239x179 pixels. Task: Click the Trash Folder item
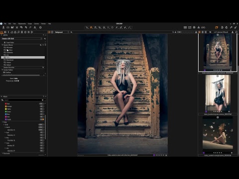pos(10,42)
